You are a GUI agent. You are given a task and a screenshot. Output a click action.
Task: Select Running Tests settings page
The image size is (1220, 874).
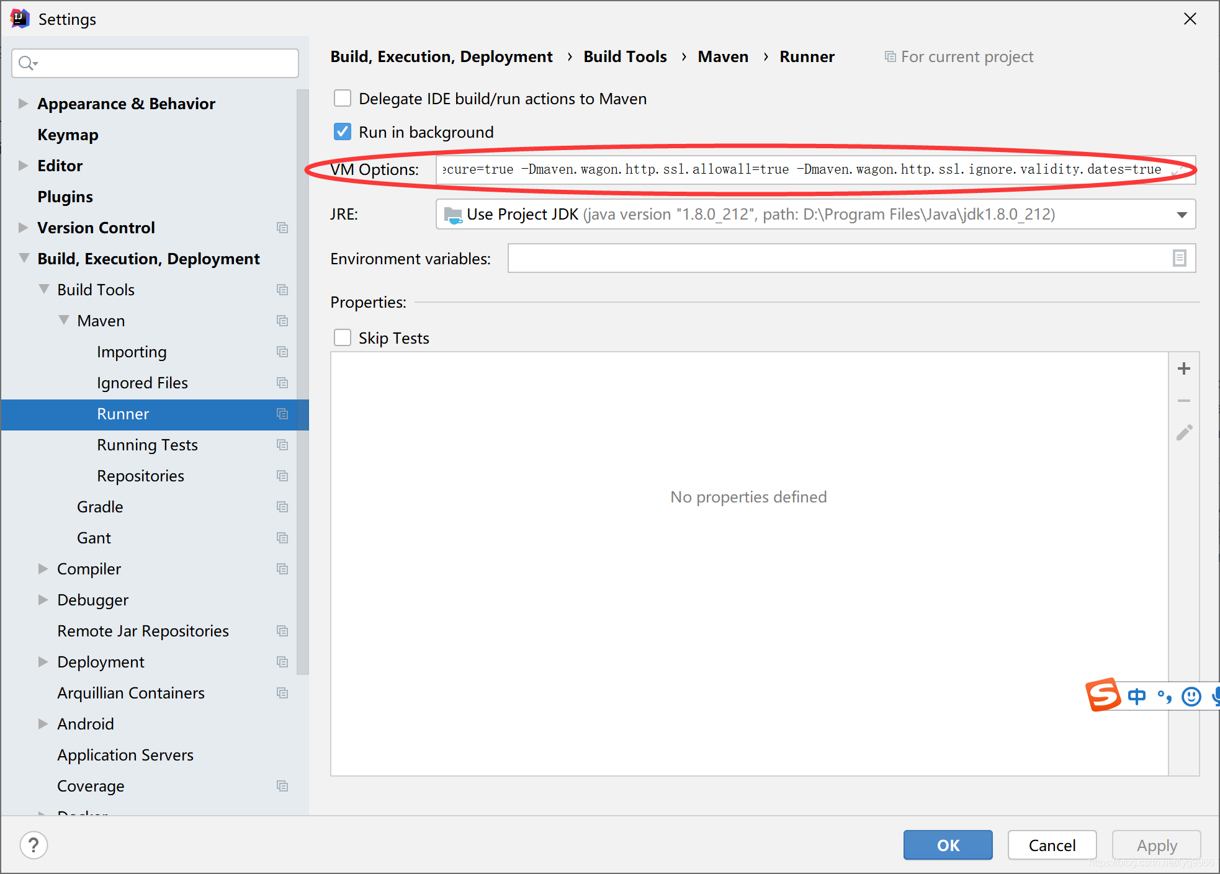tap(147, 445)
